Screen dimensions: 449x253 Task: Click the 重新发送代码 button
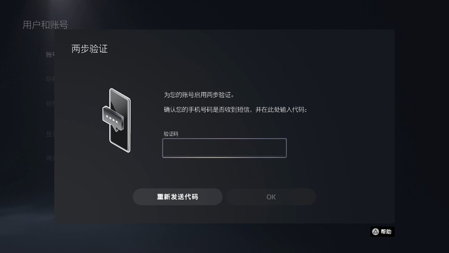click(178, 197)
